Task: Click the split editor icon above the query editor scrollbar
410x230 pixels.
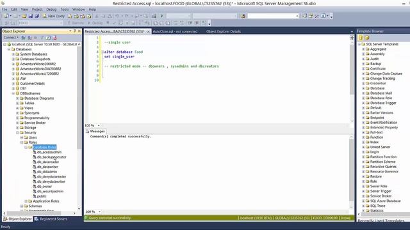Action: [352, 38]
